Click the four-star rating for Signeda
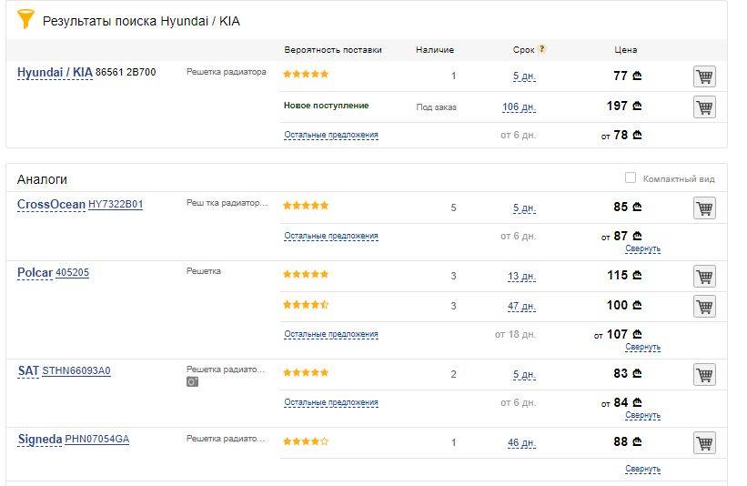The width and height of the screenshot is (747, 486). (306, 441)
